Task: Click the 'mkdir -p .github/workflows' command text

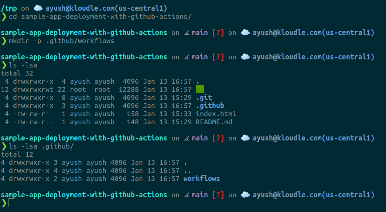Action: pos(61,41)
